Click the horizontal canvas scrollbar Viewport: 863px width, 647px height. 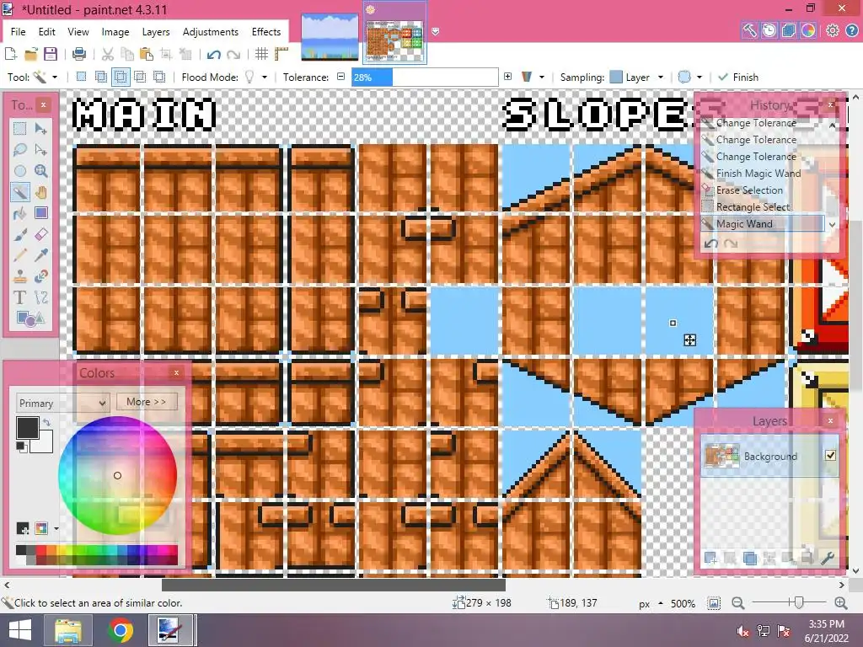pos(333,585)
